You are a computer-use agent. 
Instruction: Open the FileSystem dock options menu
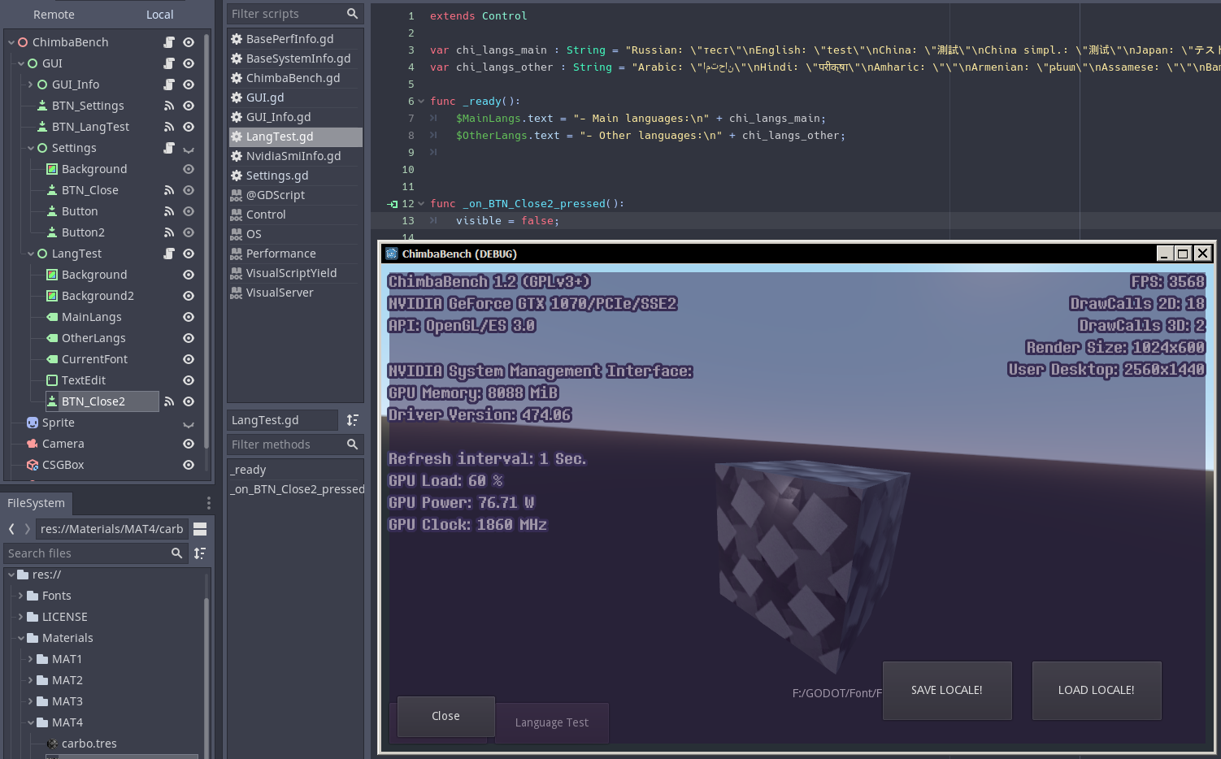tap(208, 503)
